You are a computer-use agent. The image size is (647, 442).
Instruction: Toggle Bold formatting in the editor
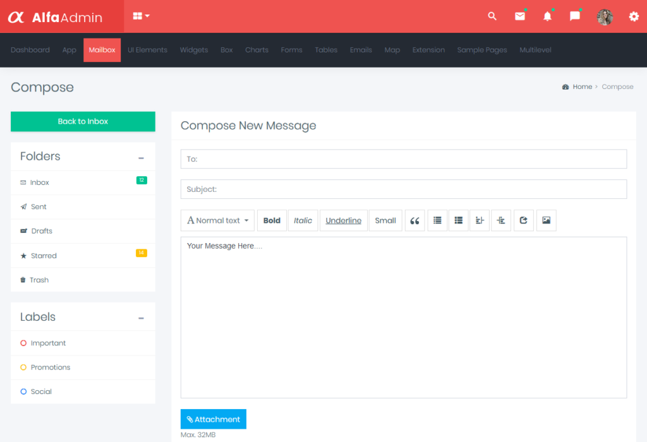pyautogui.click(x=272, y=220)
